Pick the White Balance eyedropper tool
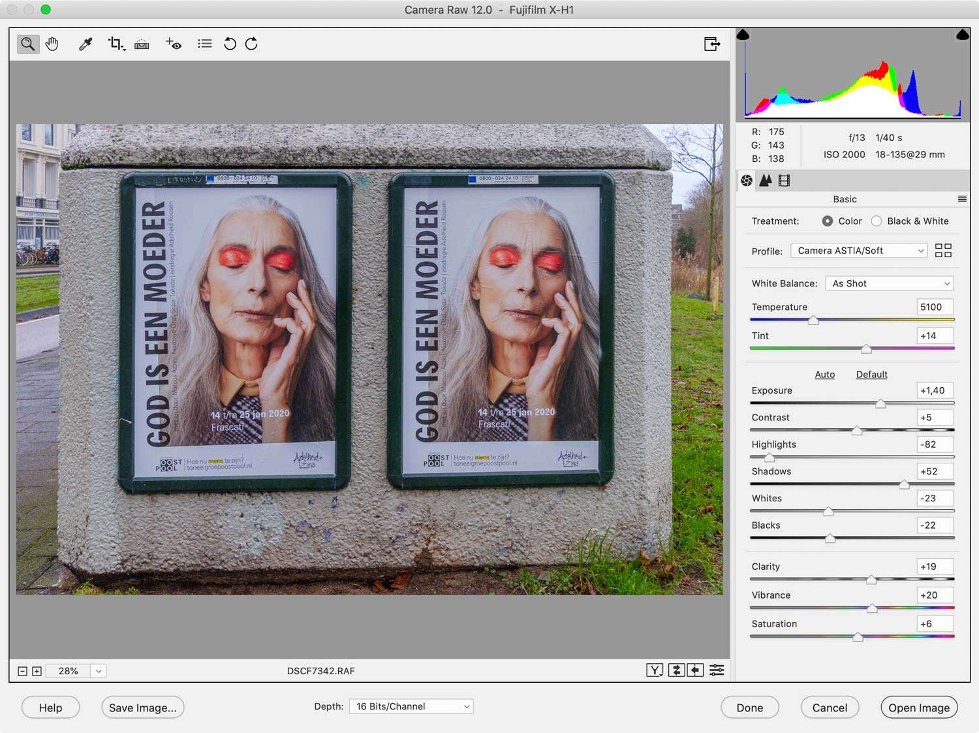The height and width of the screenshot is (733, 979). [85, 44]
